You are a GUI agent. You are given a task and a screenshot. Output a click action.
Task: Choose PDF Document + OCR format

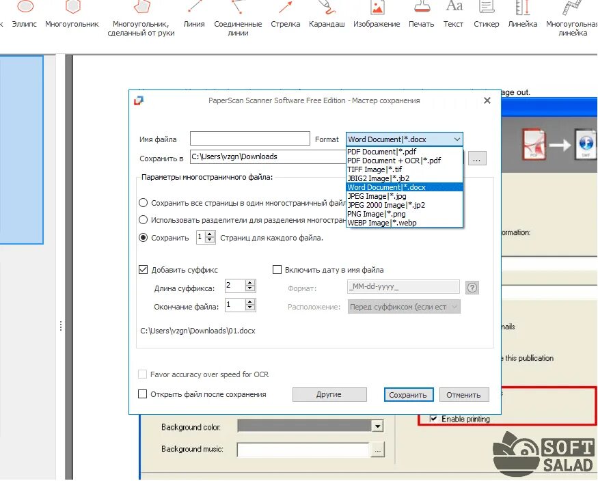[x=405, y=161]
